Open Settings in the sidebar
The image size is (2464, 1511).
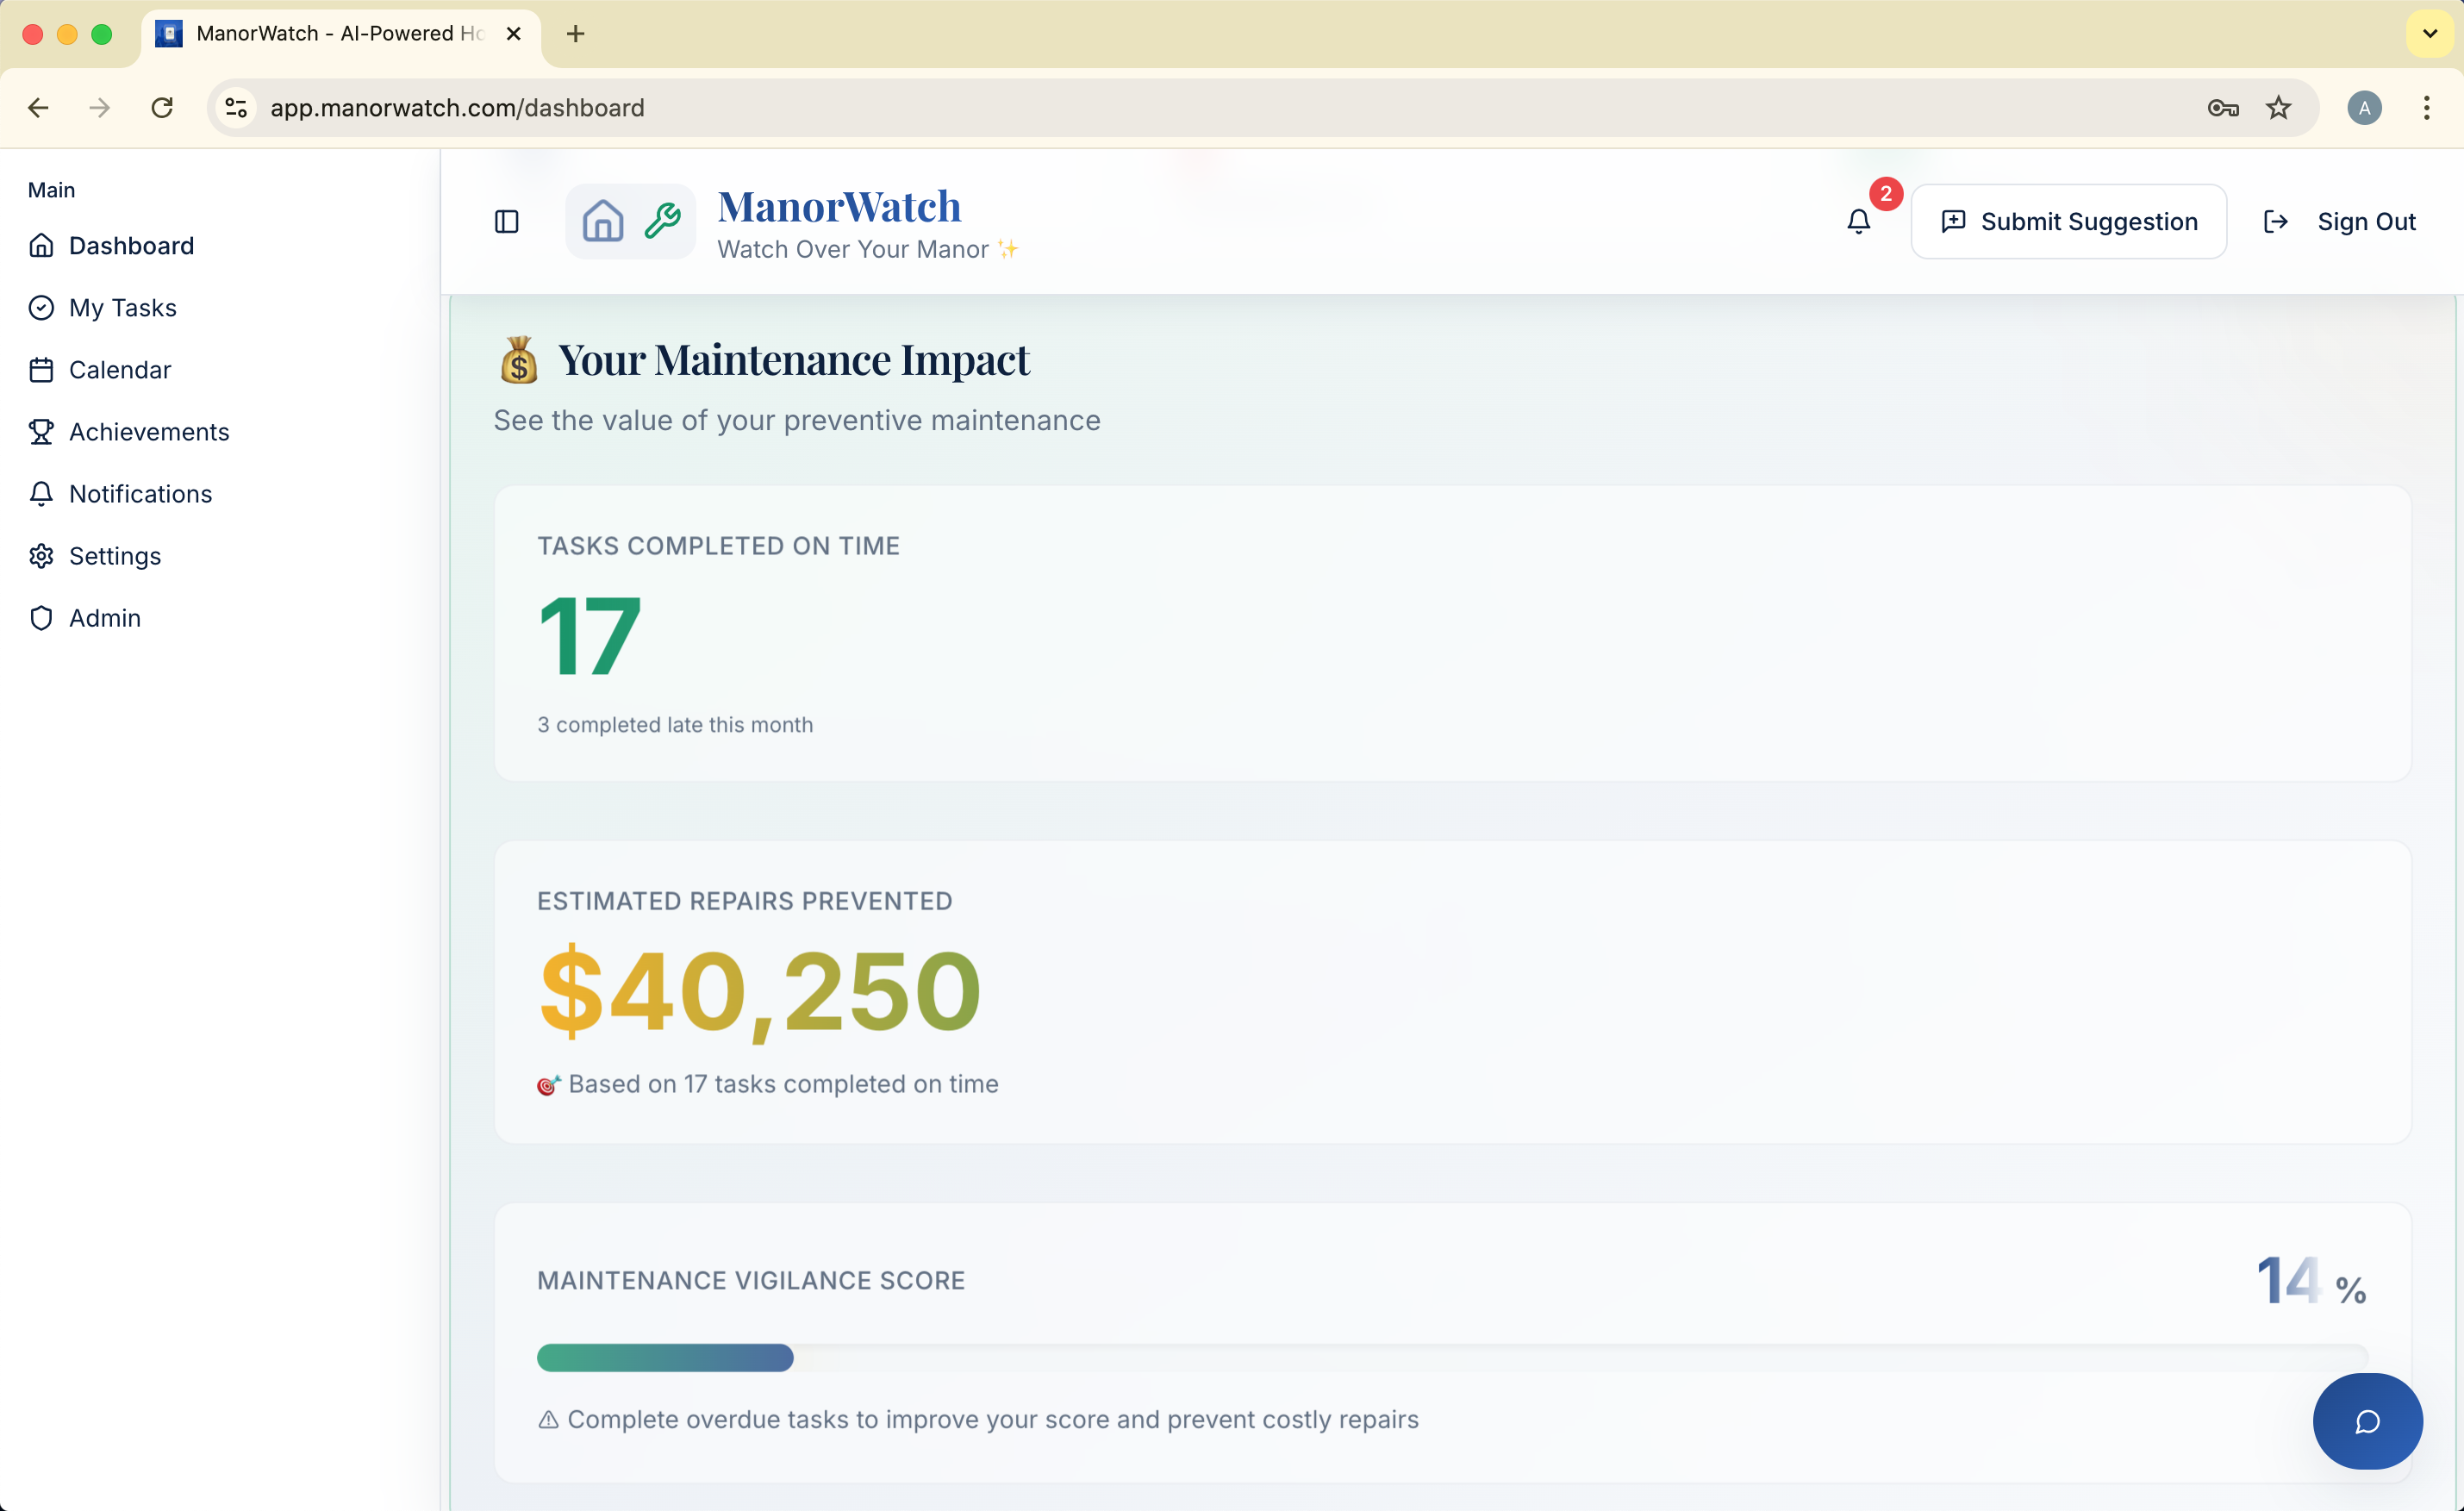coord(114,556)
